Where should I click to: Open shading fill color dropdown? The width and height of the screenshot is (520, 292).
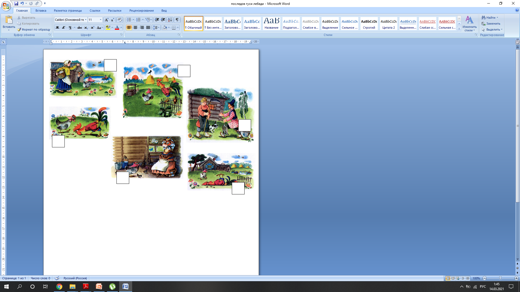(x=168, y=28)
